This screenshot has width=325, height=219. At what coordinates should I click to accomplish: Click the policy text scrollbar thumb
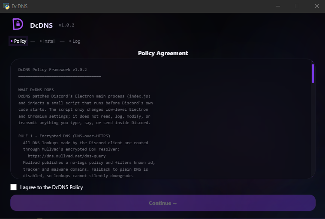[x=313, y=74]
